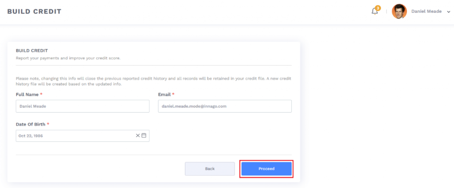Click the Back button
454x188 pixels.
pyautogui.click(x=210, y=169)
